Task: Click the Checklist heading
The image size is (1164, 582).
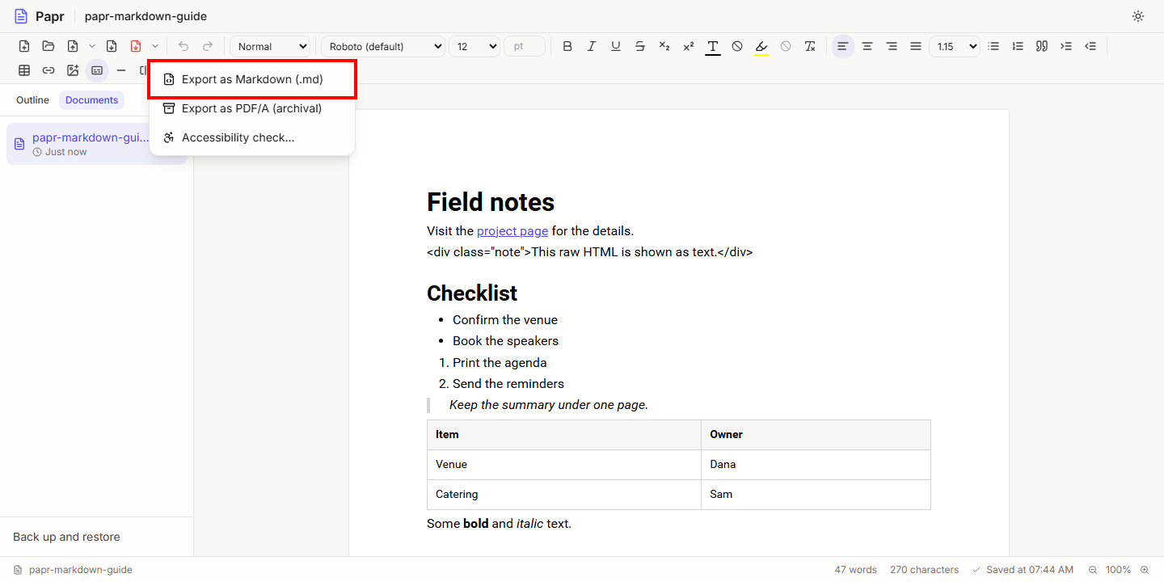Action: [x=472, y=293]
